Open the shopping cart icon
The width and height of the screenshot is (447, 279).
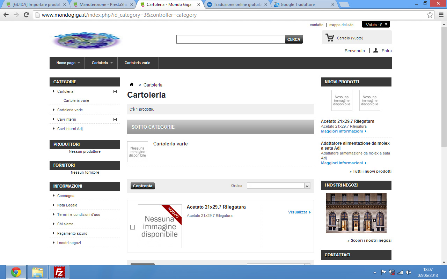point(330,38)
